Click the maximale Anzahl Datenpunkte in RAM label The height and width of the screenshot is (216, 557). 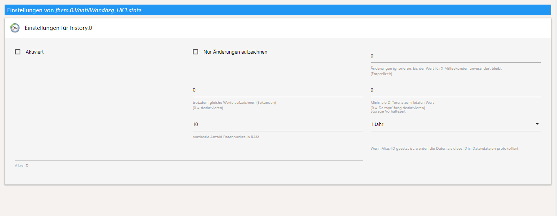coord(226,137)
